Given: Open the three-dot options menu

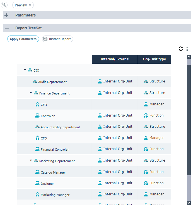Looking at the screenshot, I should pos(187,49).
